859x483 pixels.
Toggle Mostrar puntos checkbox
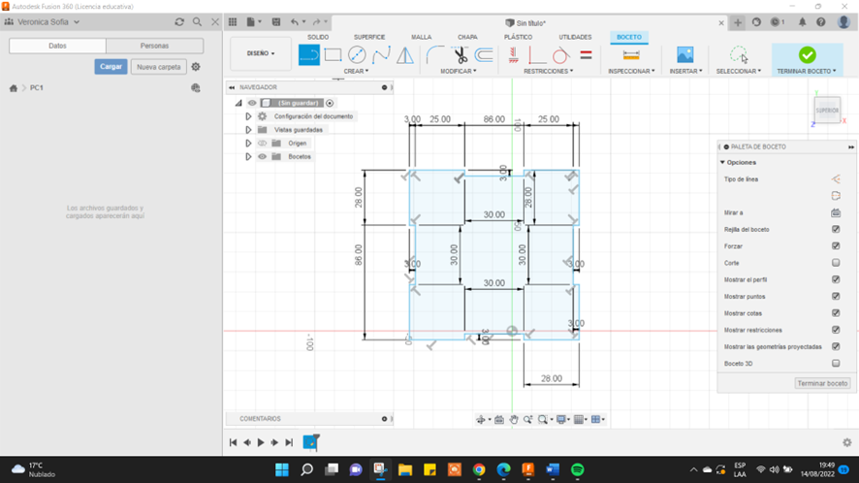pos(836,296)
